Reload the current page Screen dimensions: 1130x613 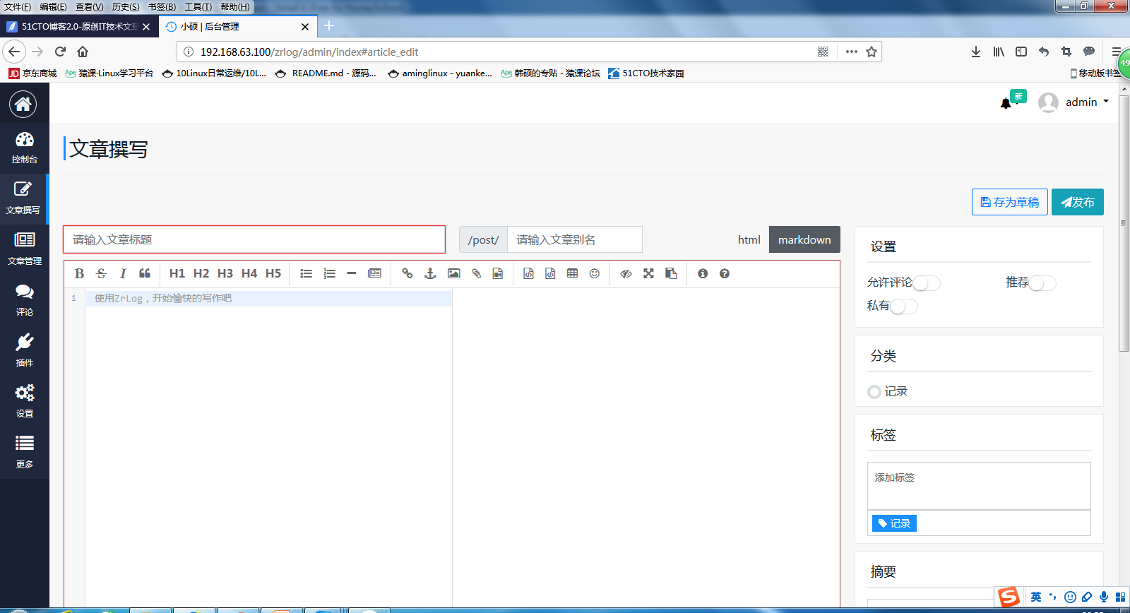[60, 52]
